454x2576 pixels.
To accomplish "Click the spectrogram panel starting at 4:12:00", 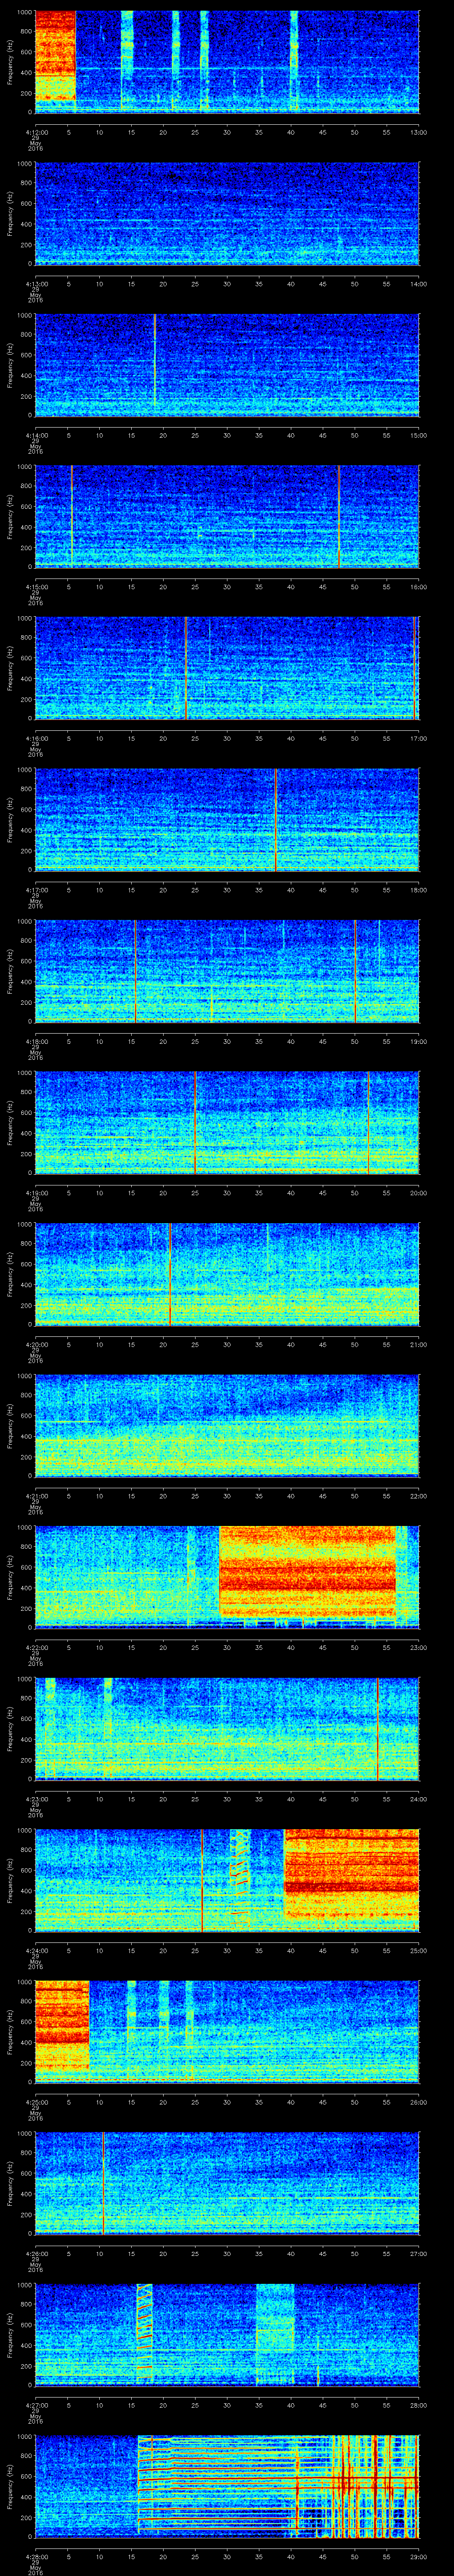I will click(x=227, y=62).
